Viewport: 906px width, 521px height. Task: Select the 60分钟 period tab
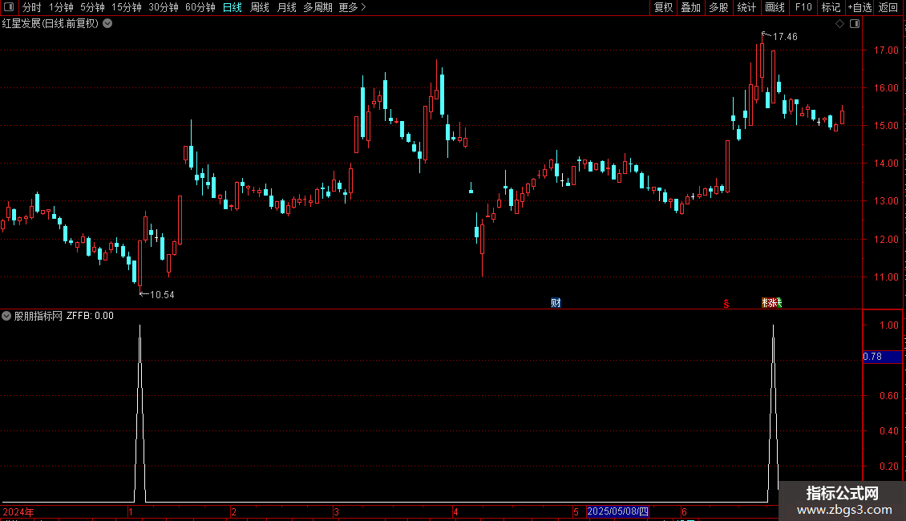pyautogui.click(x=200, y=7)
